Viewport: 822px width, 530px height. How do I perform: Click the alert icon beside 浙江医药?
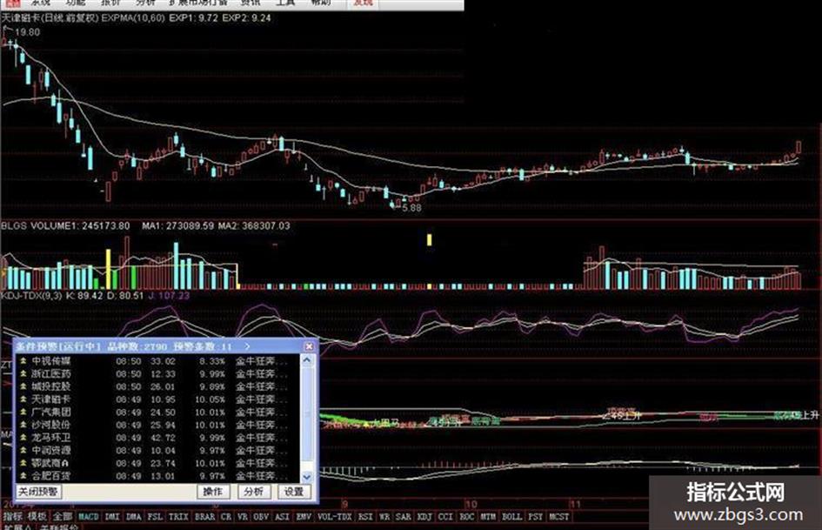tap(23, 373)
